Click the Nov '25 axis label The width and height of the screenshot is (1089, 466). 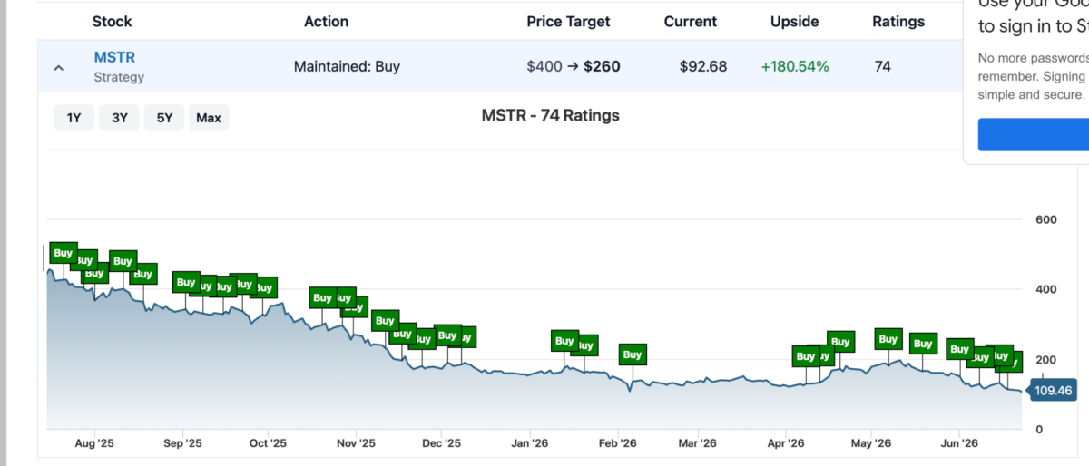click(356, 443)
